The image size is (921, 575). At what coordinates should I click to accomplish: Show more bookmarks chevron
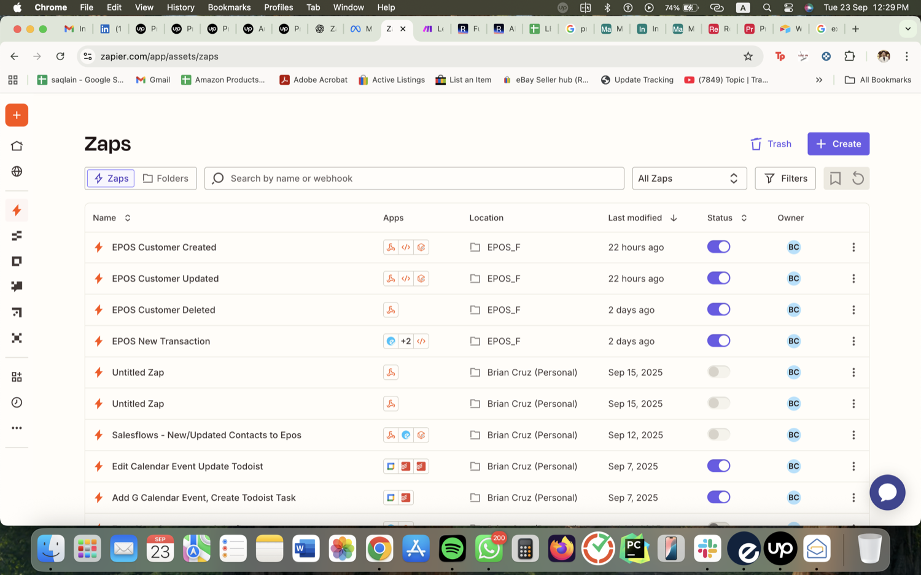(x=819, y=80)
